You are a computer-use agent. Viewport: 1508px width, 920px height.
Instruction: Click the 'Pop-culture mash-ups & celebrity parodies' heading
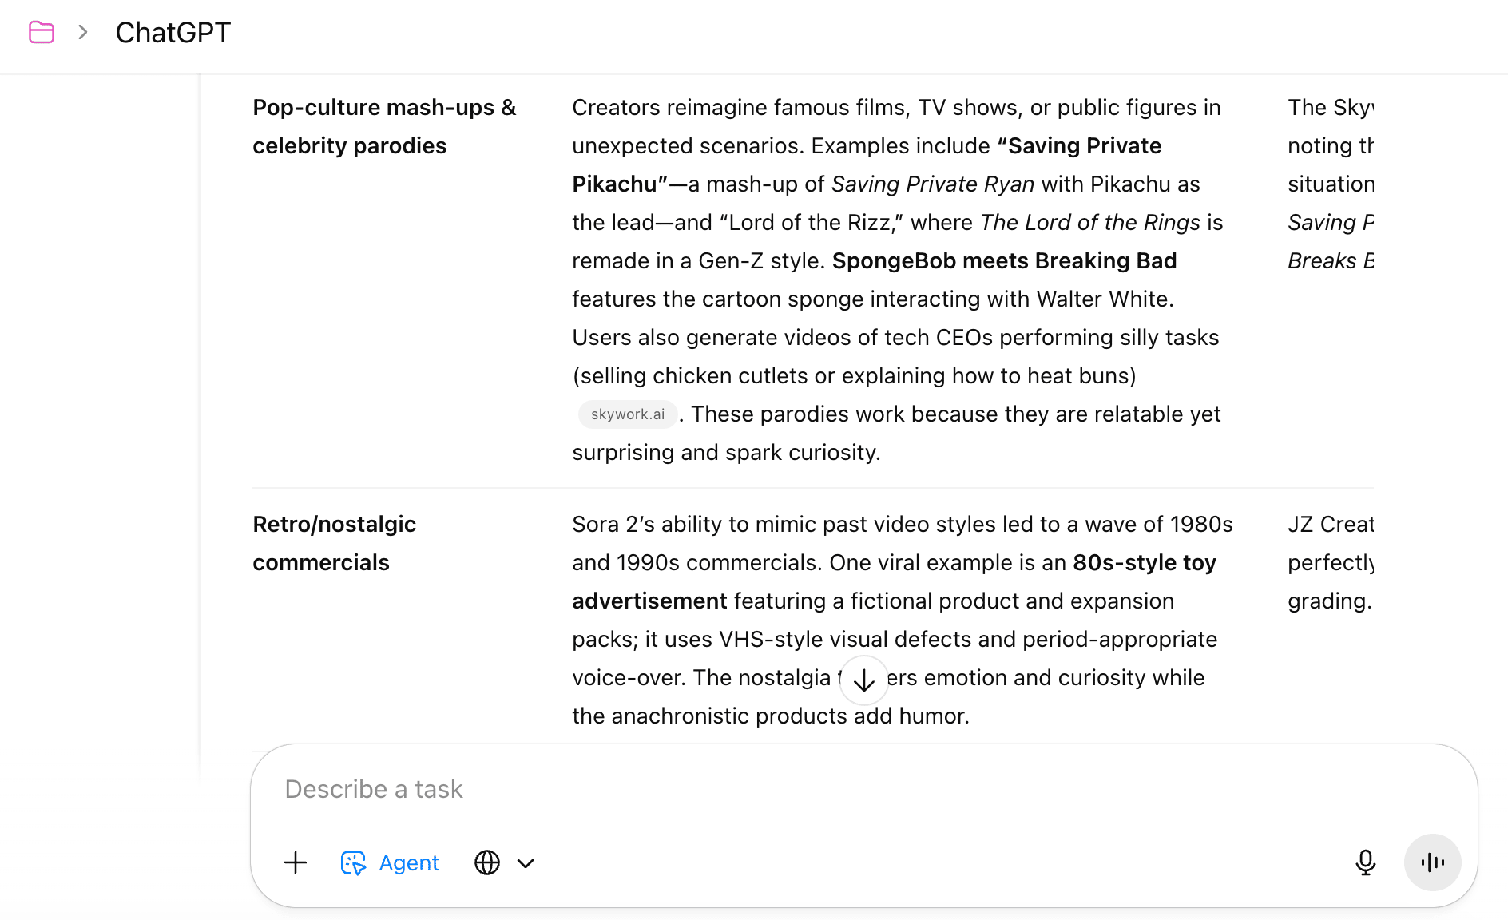384,126
